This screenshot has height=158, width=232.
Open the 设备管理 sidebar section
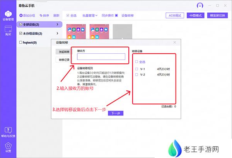point(8,16)
